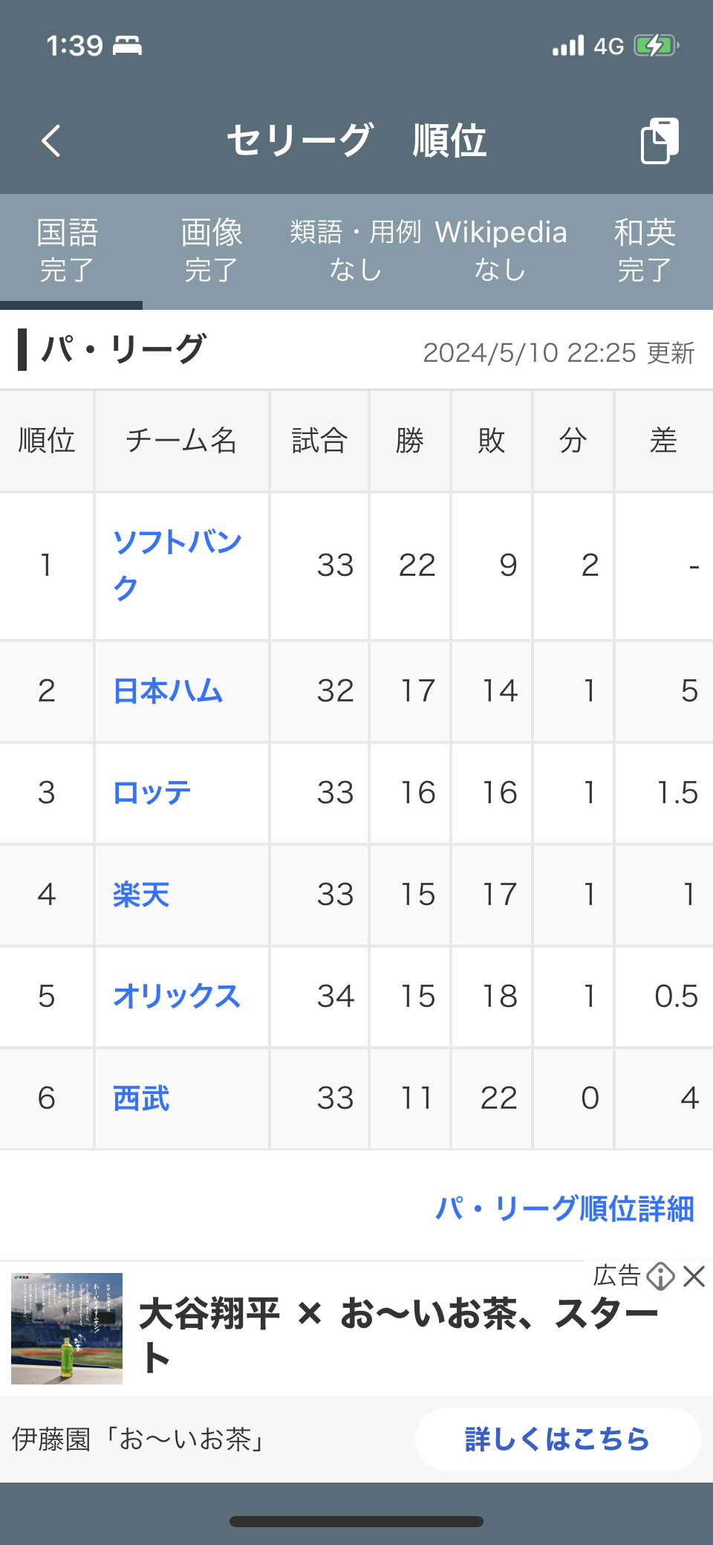The height and width of the screenshot is (1545, 713).
Task: Open the 西武 team link
Action: click(x=141, y=1098)
